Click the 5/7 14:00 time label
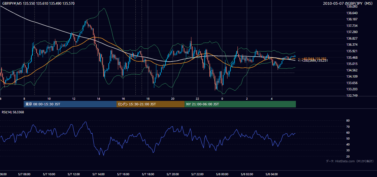The image size is (377, 177). coord(99,174)
